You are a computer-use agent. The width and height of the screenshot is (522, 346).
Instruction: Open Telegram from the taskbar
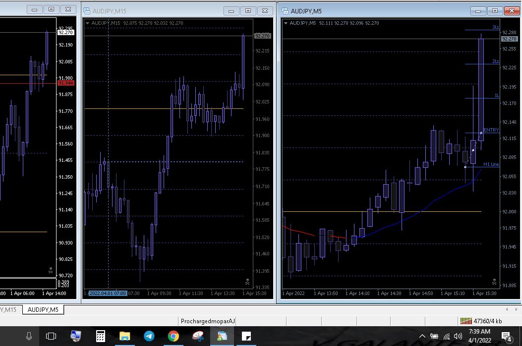click(x=149, y=336)
